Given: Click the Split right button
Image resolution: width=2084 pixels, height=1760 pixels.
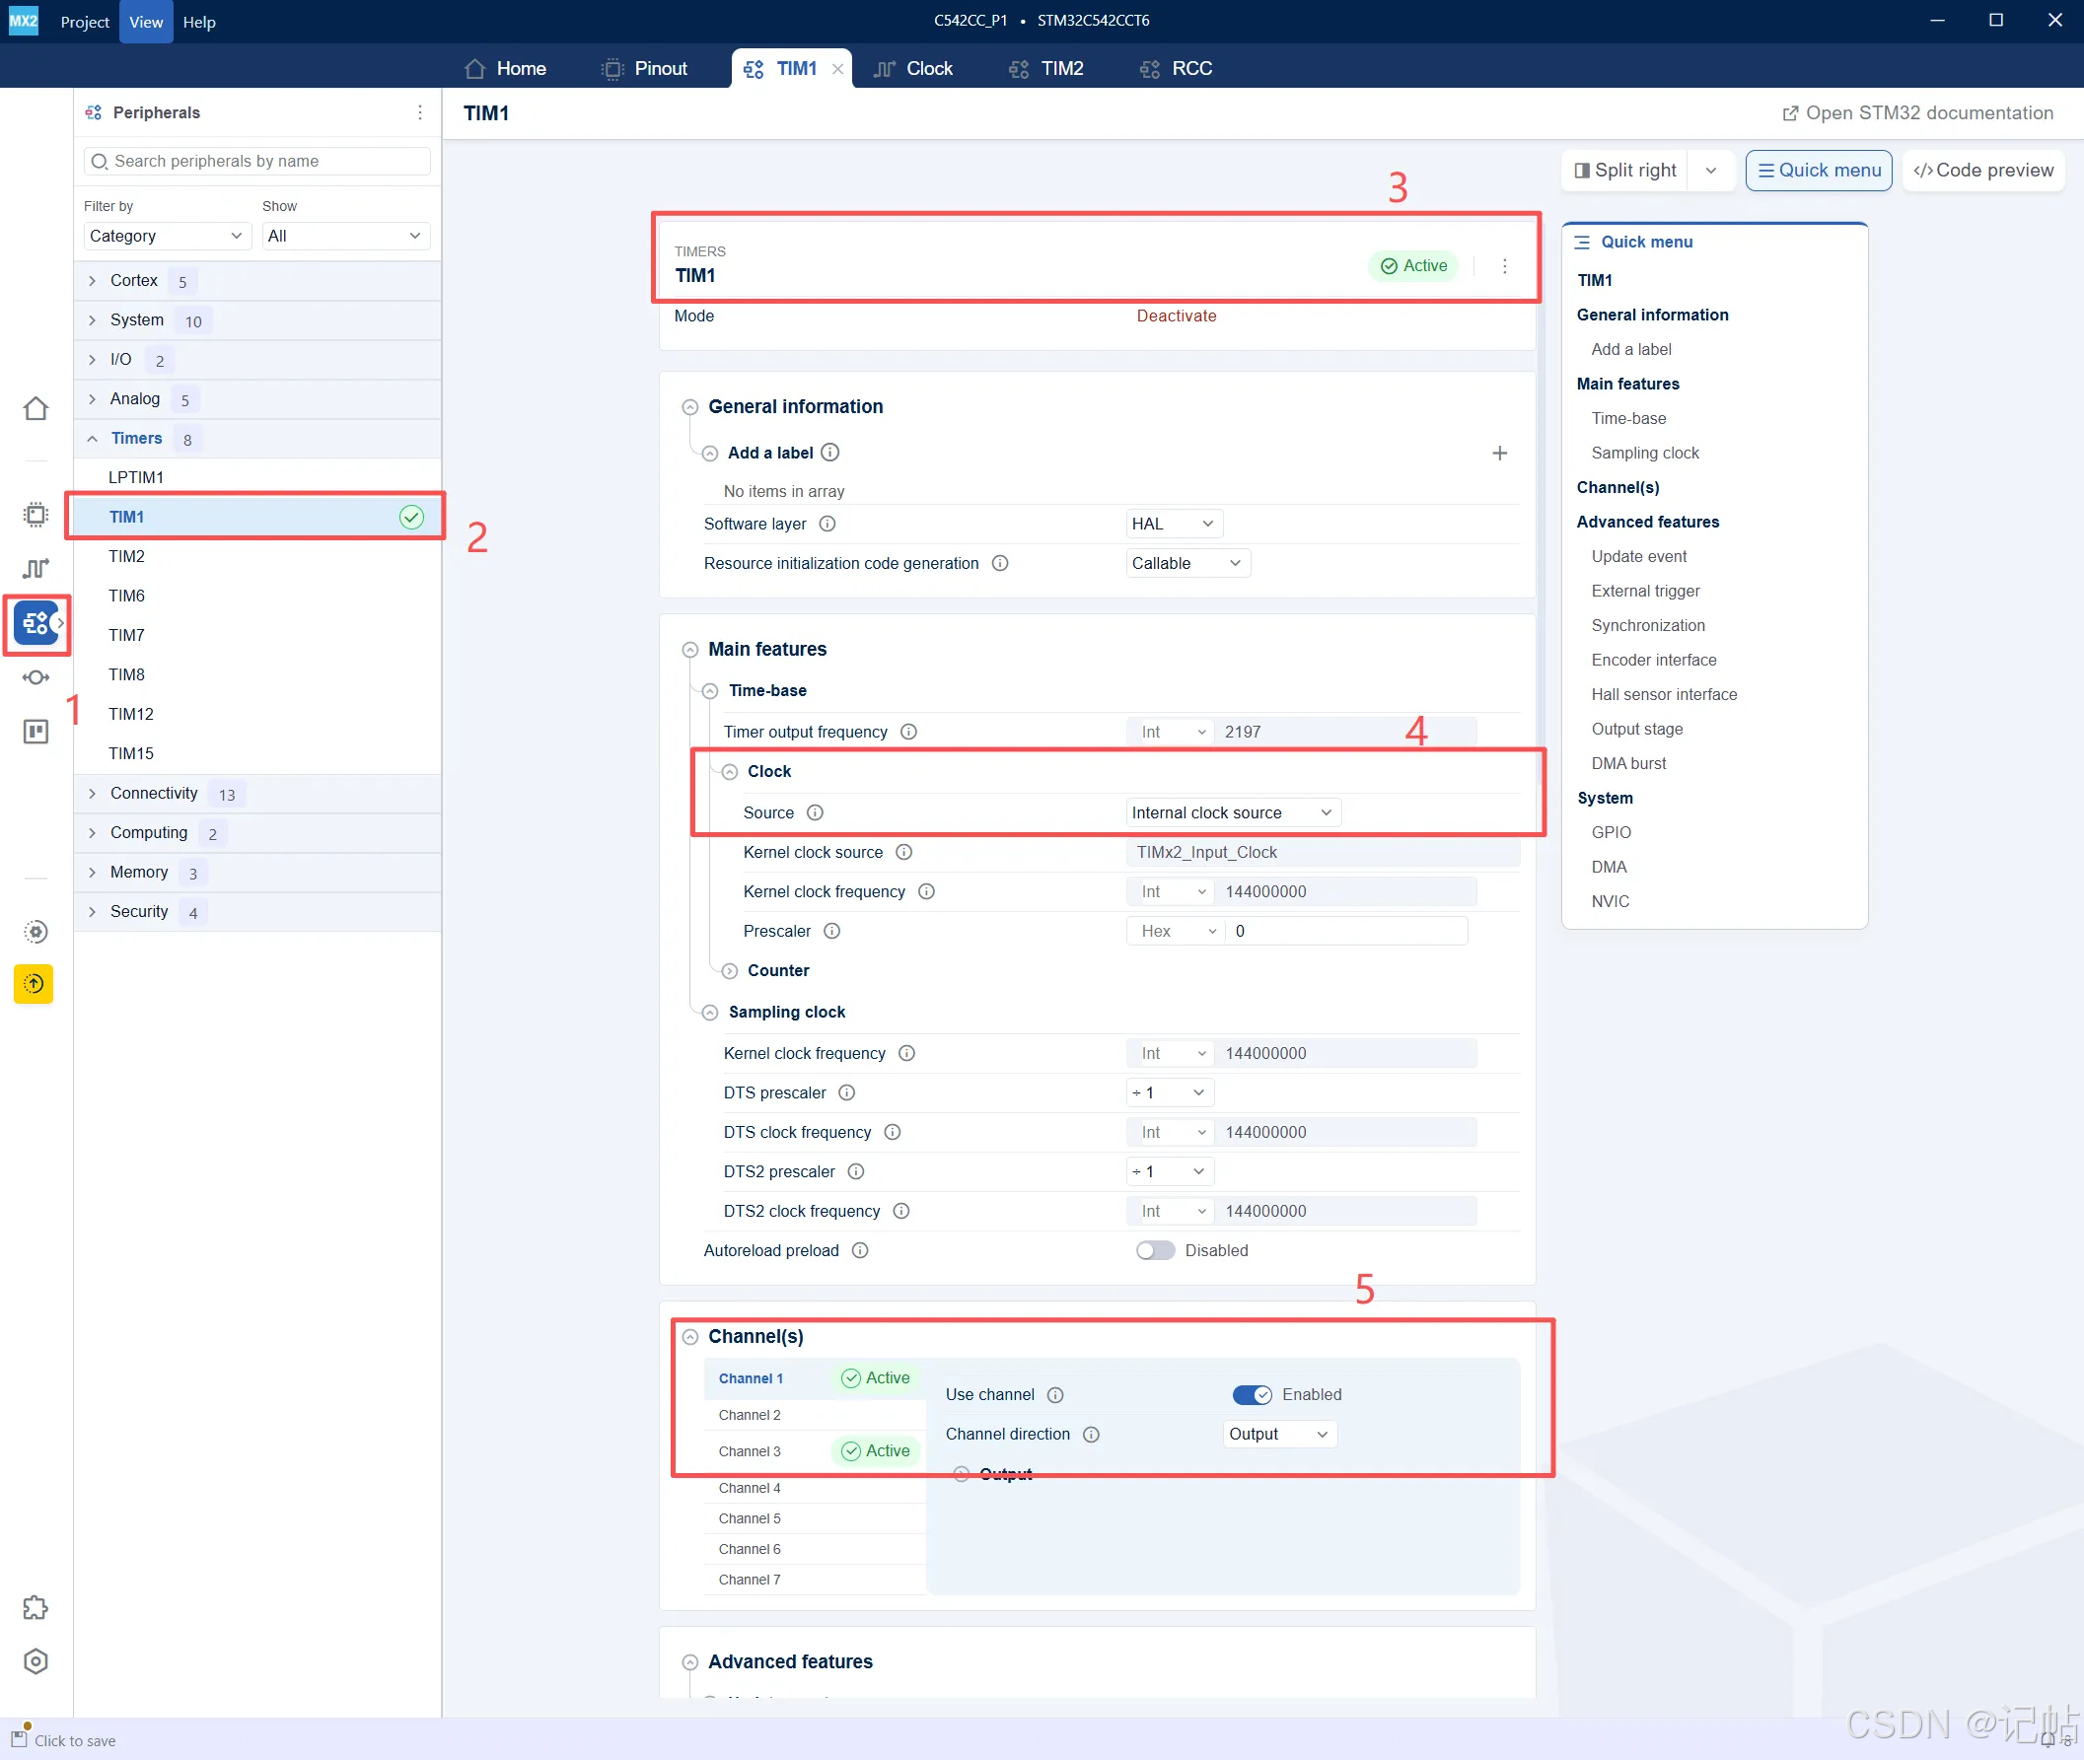Looking at the screenshot, I should coord(1624,171).
